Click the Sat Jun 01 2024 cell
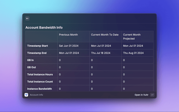This screenshot has width=179, height=112. click(69, 46)
